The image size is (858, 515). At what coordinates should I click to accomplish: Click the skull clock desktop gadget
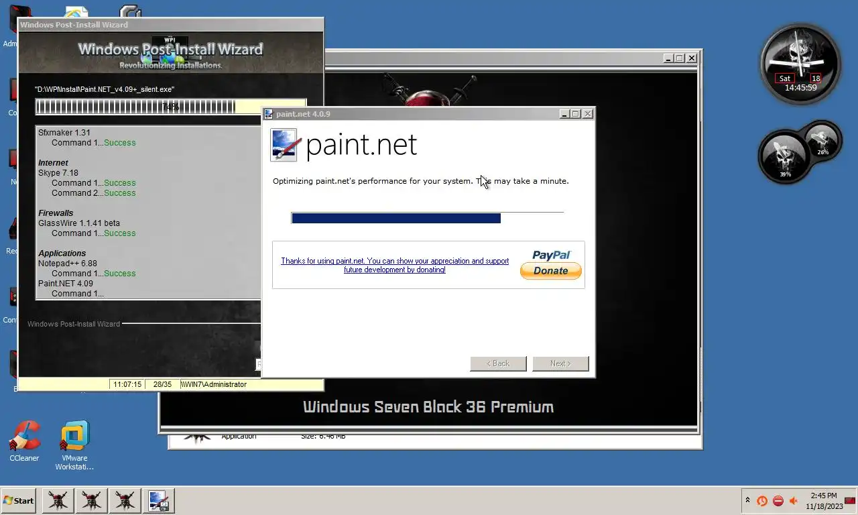coord(800,64)
